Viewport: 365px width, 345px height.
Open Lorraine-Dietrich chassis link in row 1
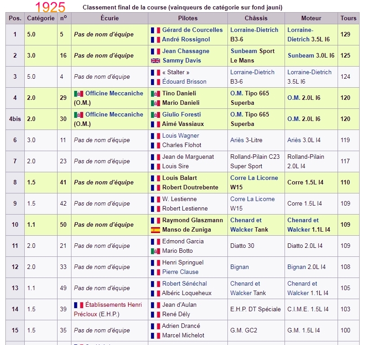click(254, 30)
